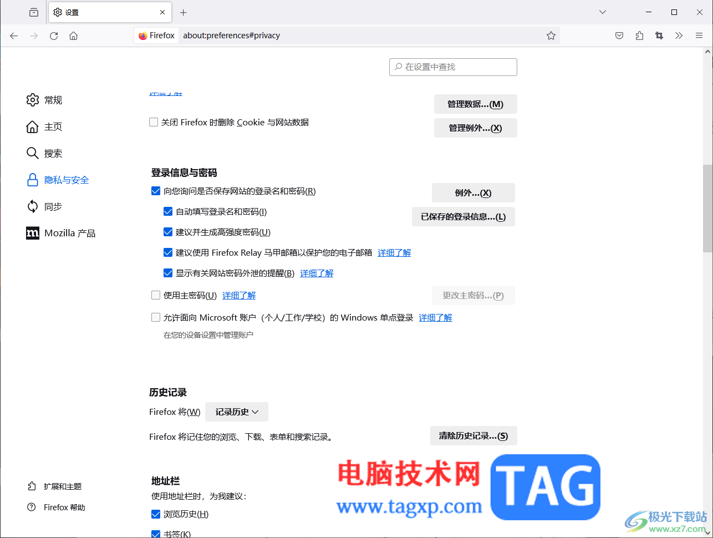Focus the 在设置中查找 search field

[453, 67]
